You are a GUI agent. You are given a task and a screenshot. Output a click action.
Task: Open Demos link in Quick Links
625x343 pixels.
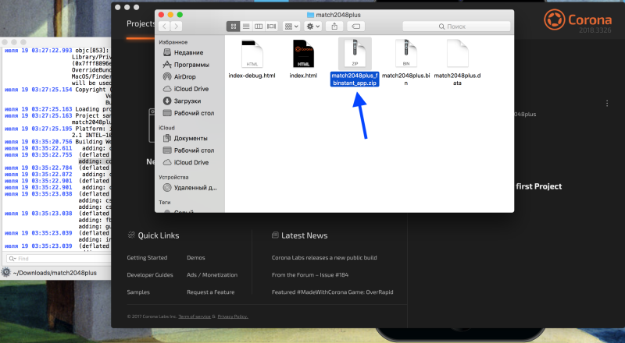click(x=196, y=258)
